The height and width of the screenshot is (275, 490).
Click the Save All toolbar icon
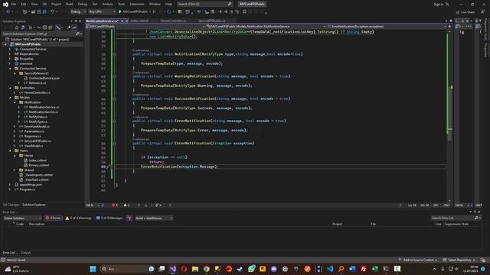pyautogui.click(x=44, y=12)
